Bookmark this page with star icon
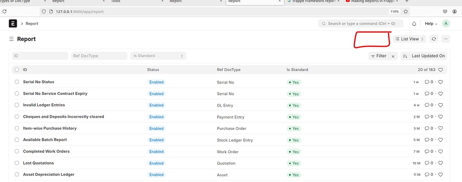The image size is (462, 182). 406,12
